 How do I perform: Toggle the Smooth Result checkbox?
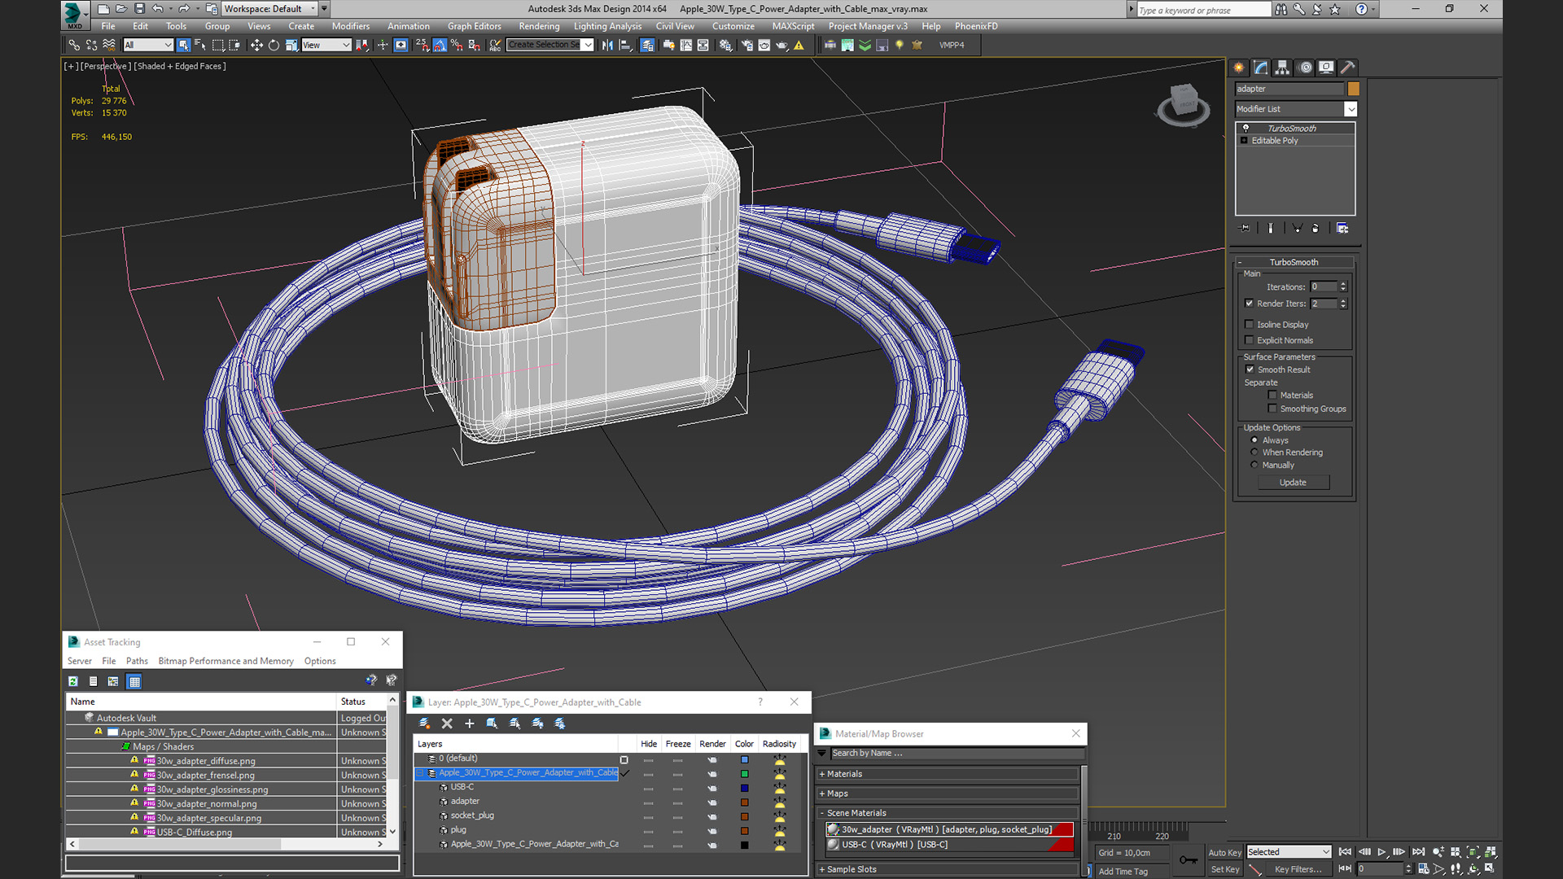click(x=1250, y=370)
